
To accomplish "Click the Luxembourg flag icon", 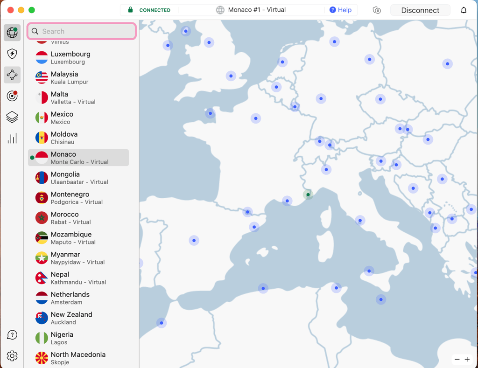I will coord(42,57).
